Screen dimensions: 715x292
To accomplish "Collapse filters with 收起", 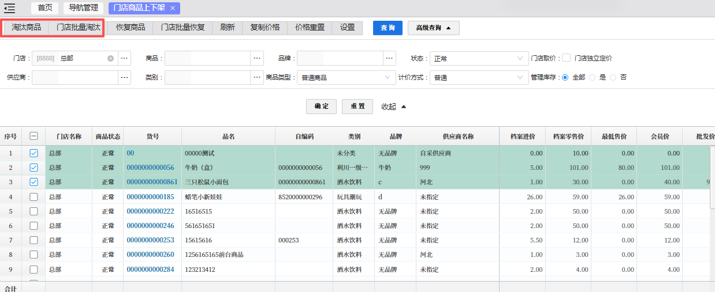I will click(394, 107).
